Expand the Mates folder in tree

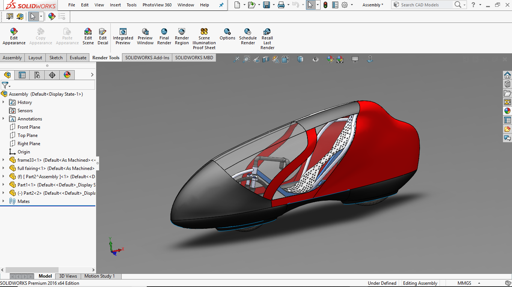coord(3,201)
